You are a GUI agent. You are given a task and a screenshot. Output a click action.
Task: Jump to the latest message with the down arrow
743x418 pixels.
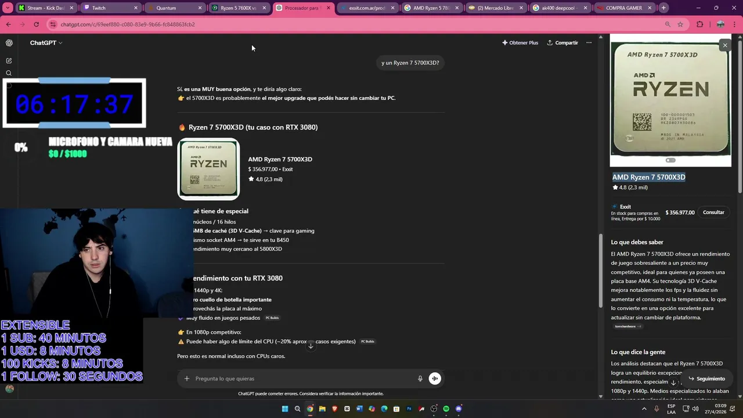[311, 346]
